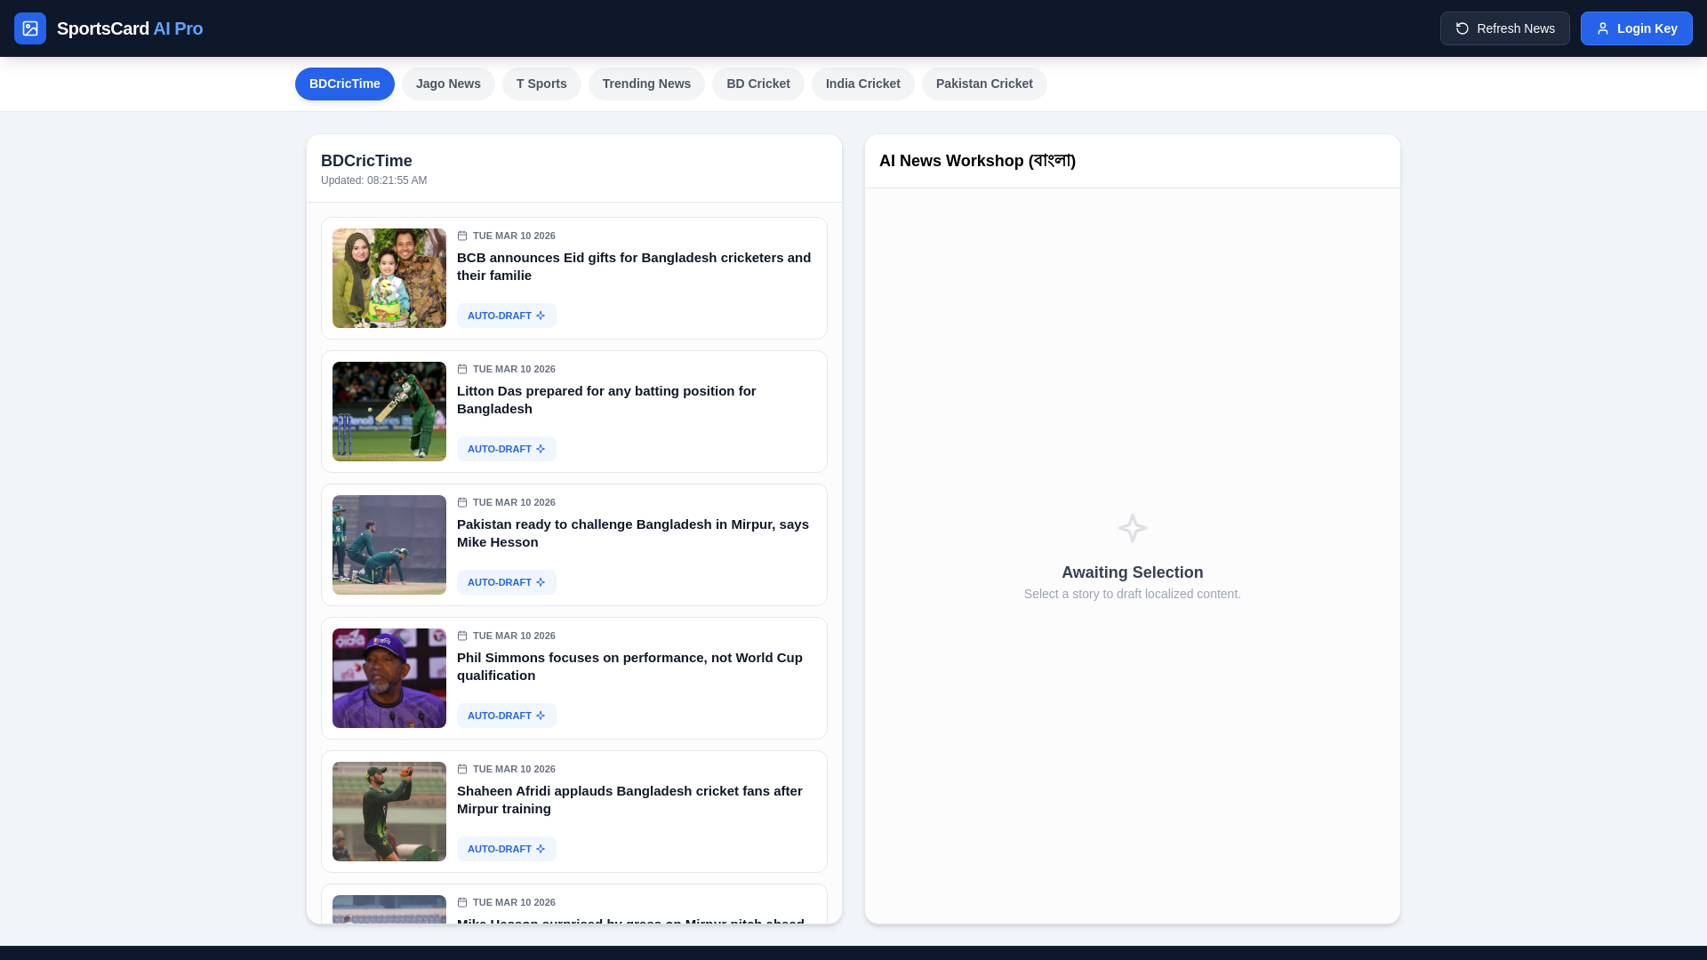Switch to Pakistan Cricket tab
The image size is (1707, 960).
click(984, 84)
